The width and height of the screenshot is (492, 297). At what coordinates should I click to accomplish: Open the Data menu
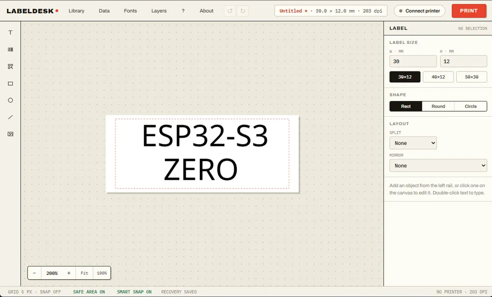click(x=104, y=11)
